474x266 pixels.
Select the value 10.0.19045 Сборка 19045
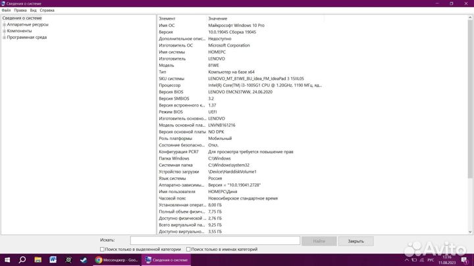[232, 32]
